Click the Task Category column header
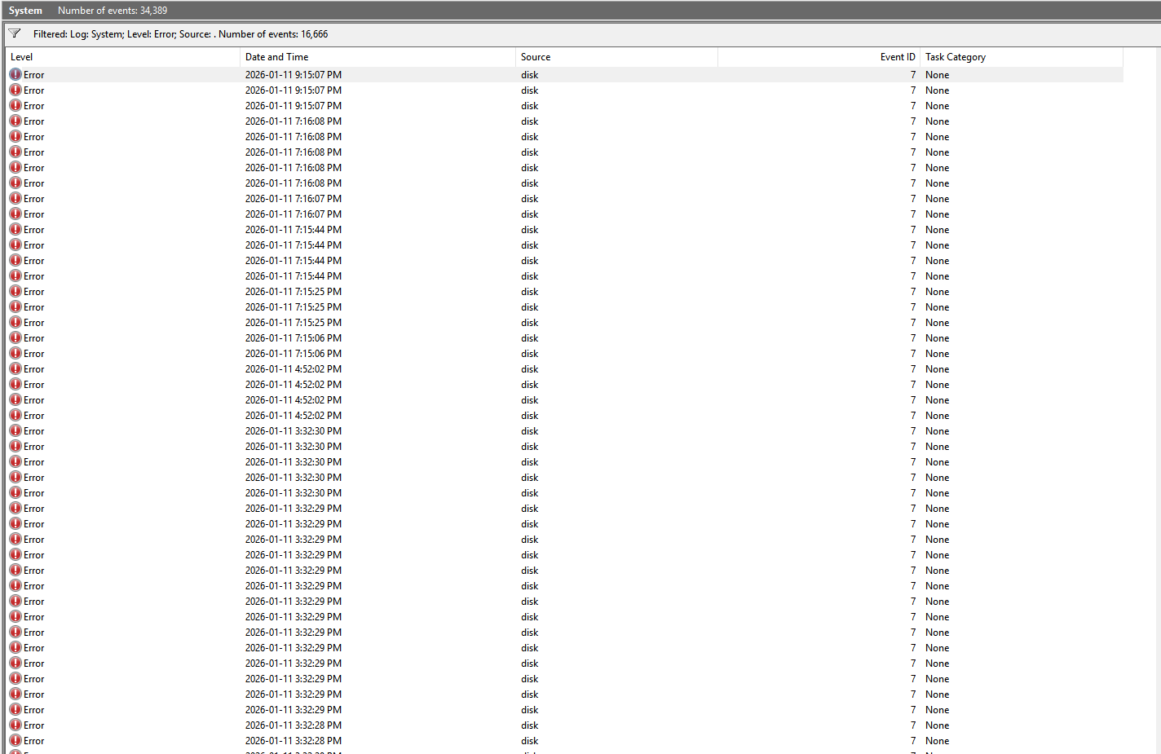Screen dimensions: 1161x754 pos(1021,57)
